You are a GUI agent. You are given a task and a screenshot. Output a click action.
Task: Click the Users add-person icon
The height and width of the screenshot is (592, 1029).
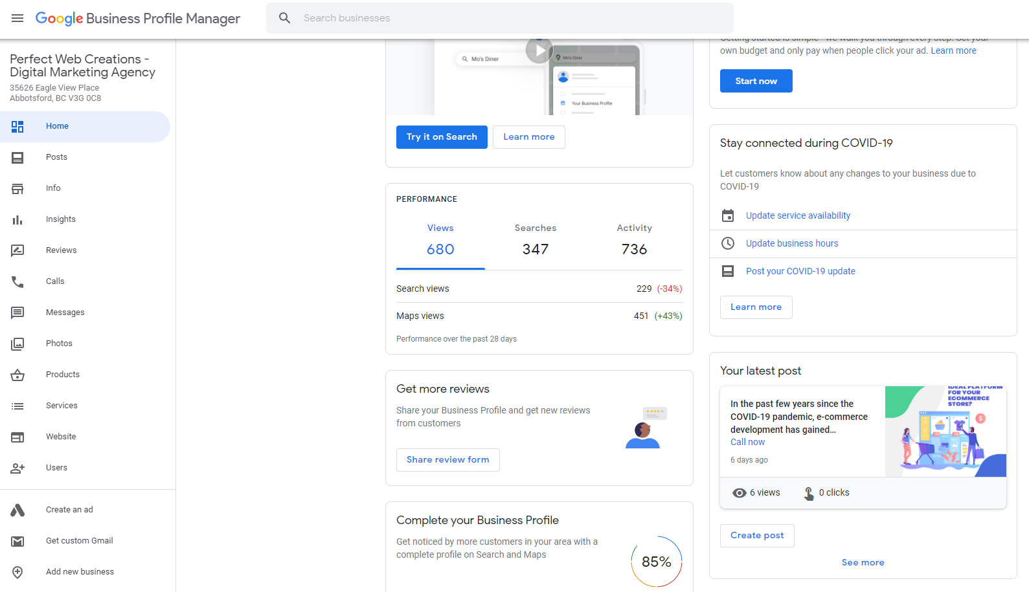(x=17, y=468)
